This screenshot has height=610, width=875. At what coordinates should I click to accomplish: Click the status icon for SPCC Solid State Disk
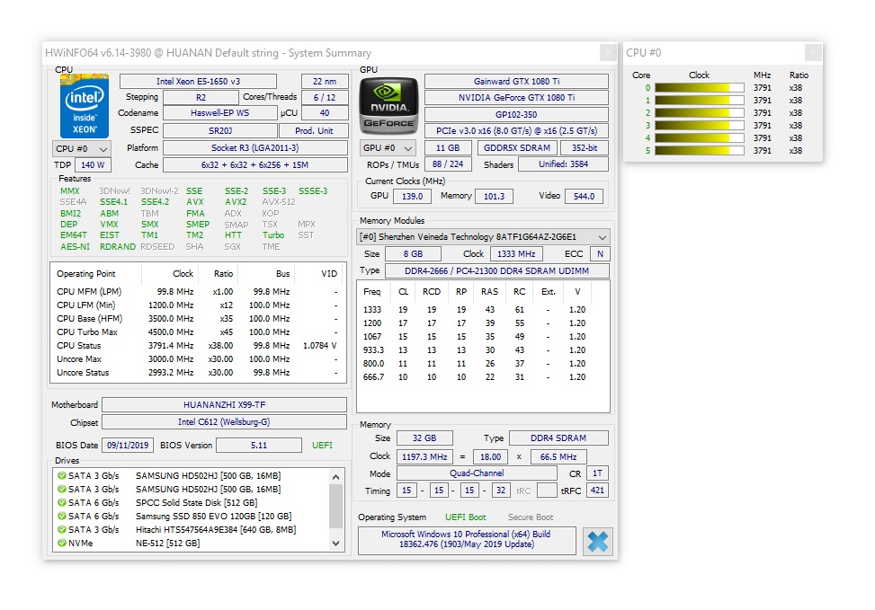tap(62, 502)
